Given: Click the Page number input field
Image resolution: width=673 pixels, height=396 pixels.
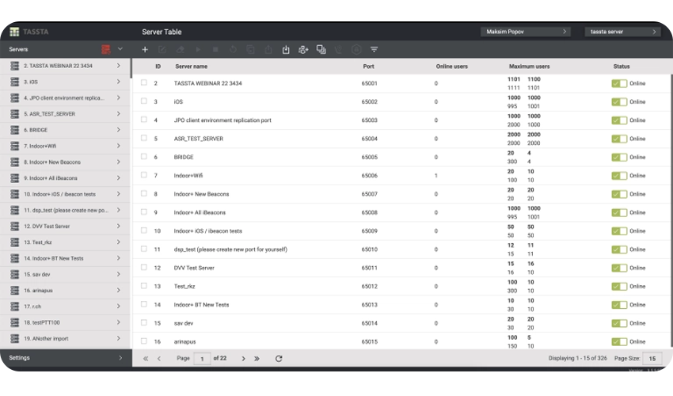Looking at the screenshot, I should coord(202,359).
